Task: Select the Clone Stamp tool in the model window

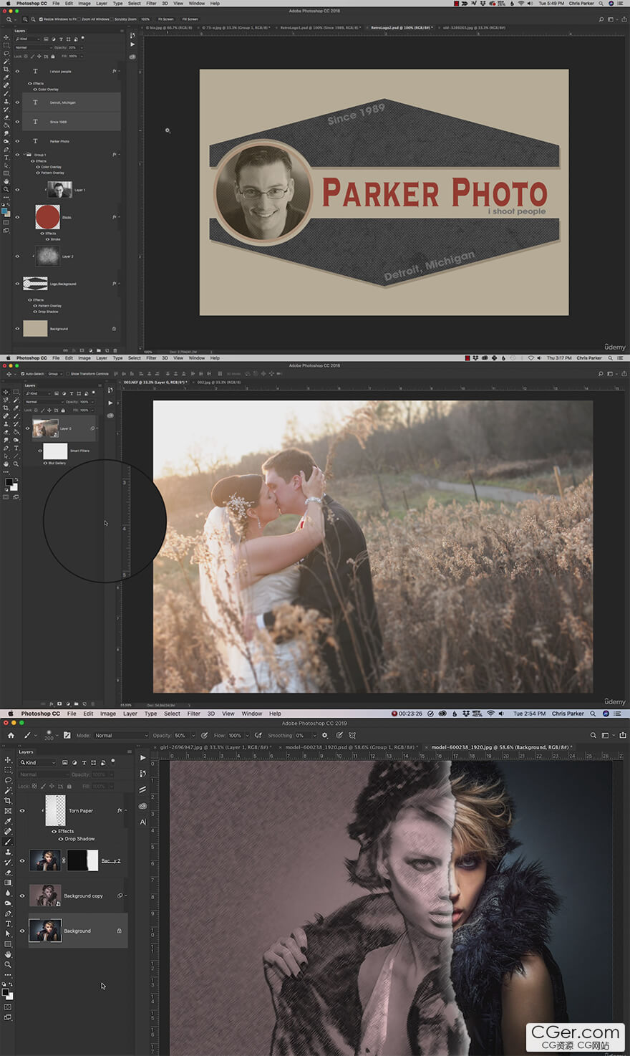Action: tap(8, 853)
